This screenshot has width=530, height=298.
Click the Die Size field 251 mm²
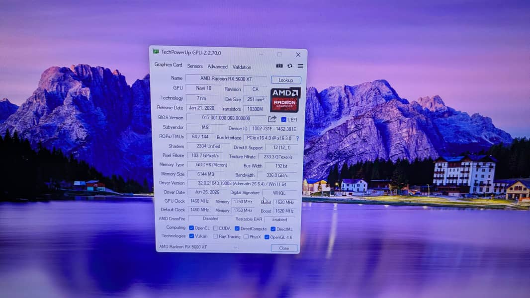coord(255,99)
